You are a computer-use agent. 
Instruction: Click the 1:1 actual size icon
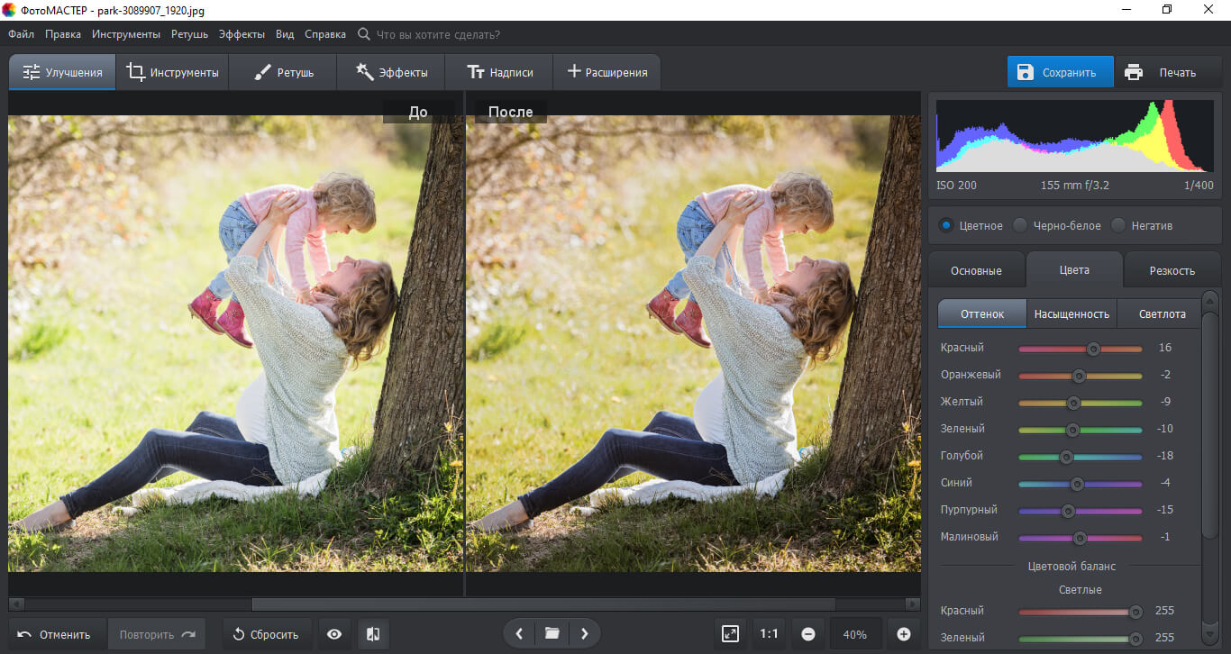tap(769, 634)
